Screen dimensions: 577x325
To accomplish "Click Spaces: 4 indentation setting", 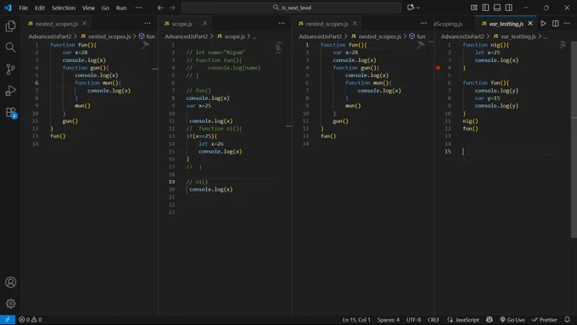I will coord(389,319).
